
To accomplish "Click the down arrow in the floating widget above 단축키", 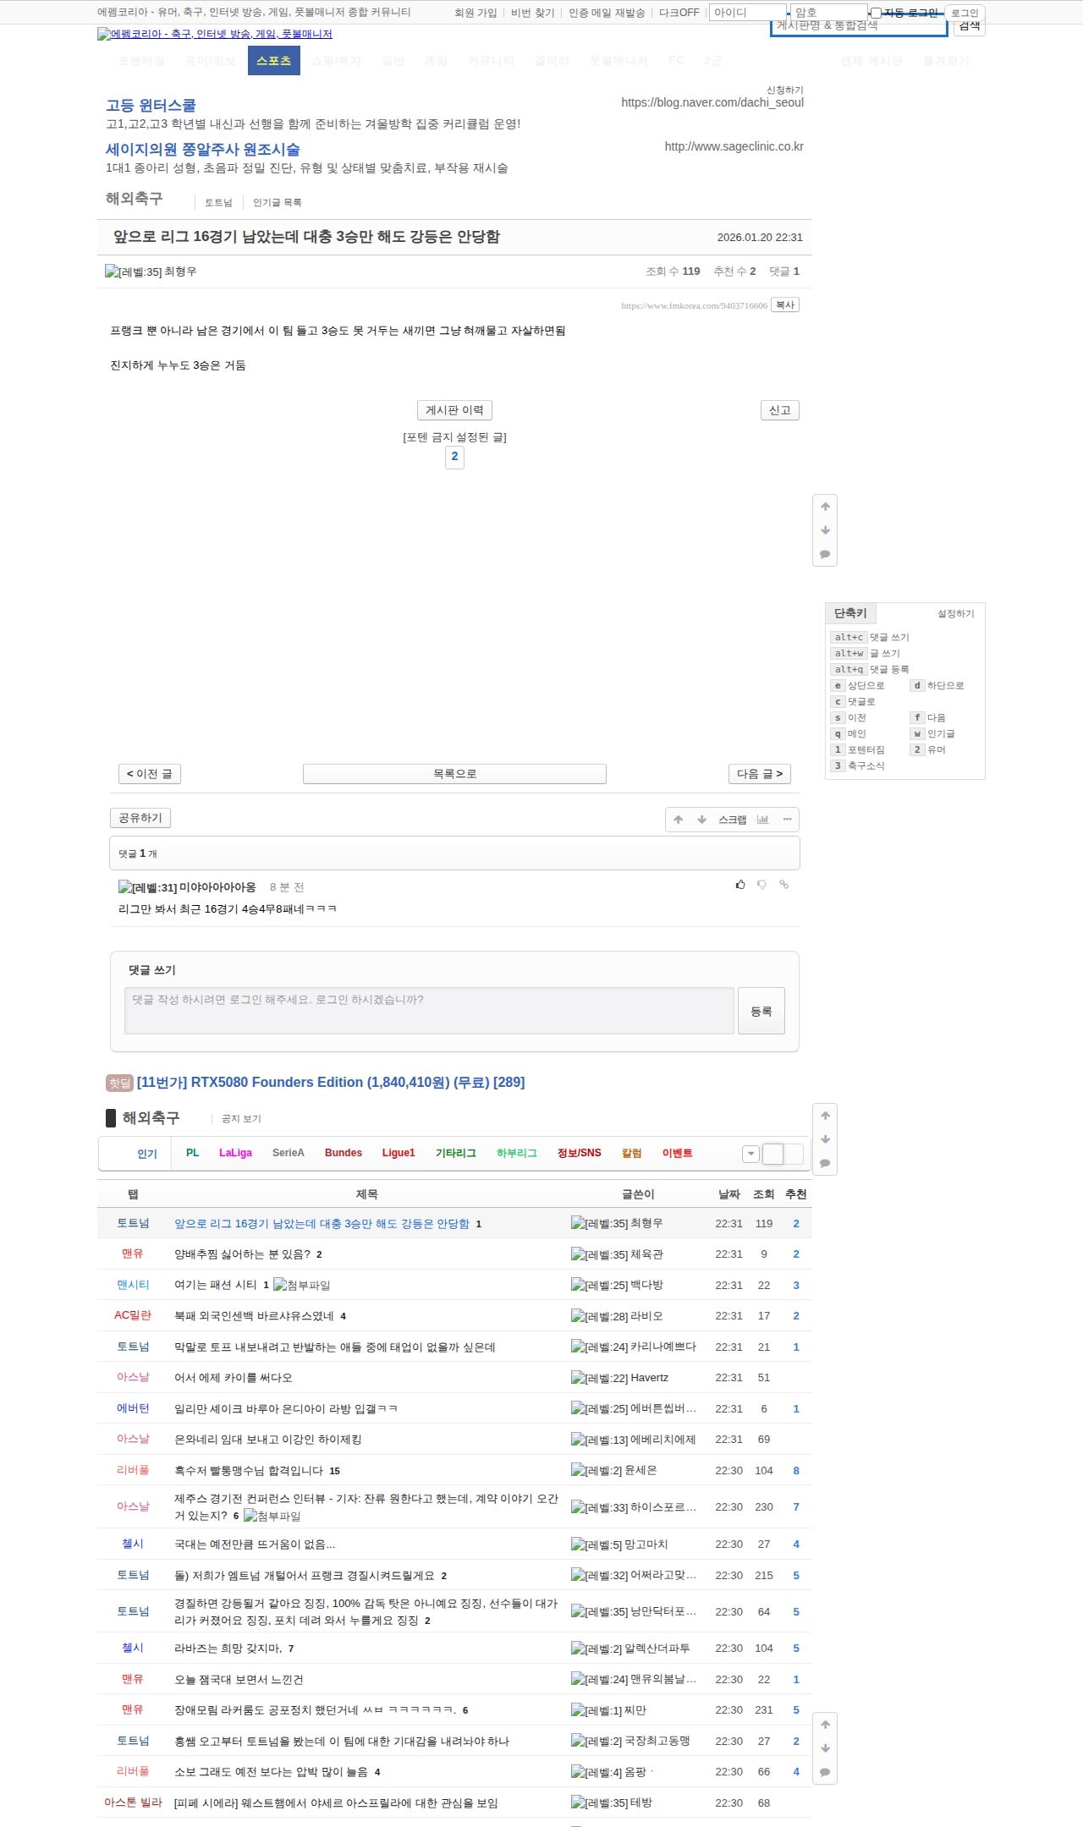I will coord(825,530).
